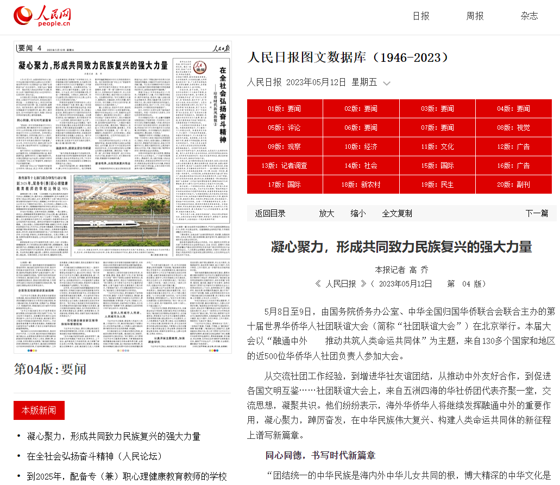Viewport: 560px width, 485px height.
Task: Select page 05版: 评论
Action: [285, 127]
